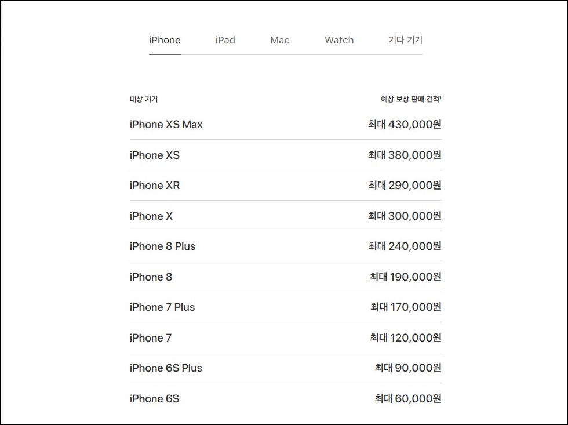The image size is (568, 425).
Task: Click the 대상 기기 column header
Action: click(144, 99)
